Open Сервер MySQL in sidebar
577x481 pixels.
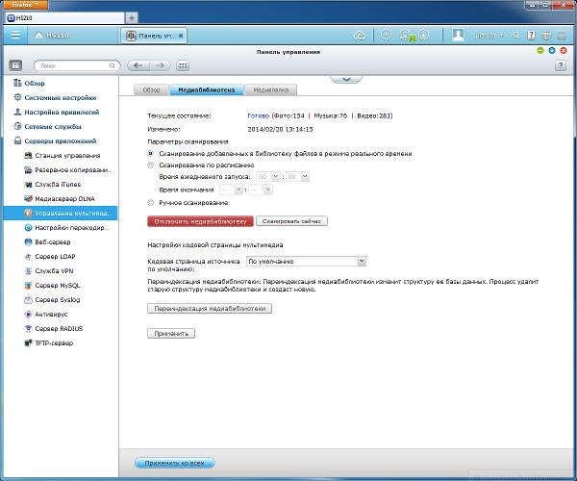pyautogui.click(x=52, y=285)
